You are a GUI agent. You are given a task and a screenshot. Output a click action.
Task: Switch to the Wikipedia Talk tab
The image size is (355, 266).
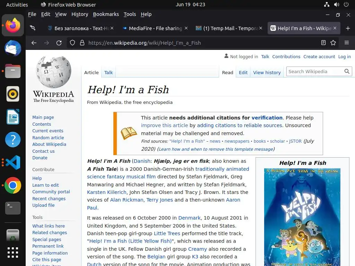click(x=109, y=72)
